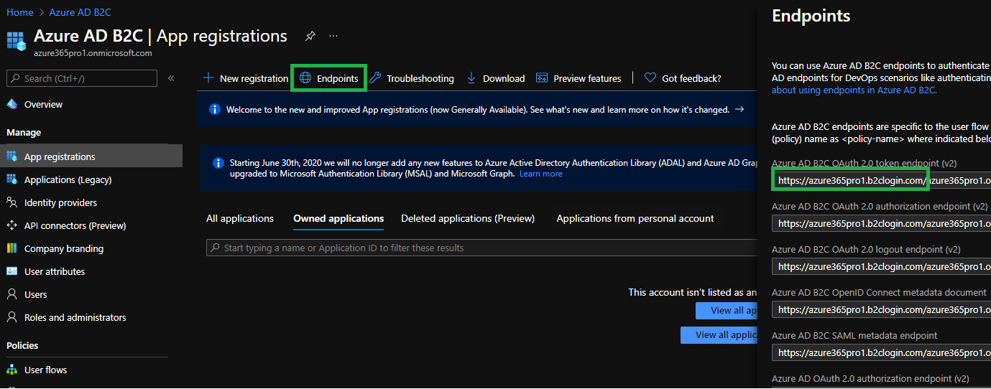Image resolution: width=991 pixels, height=389 pixels.
Task: Switch to Applications from personal account tab
Action: tap(635, 218)
